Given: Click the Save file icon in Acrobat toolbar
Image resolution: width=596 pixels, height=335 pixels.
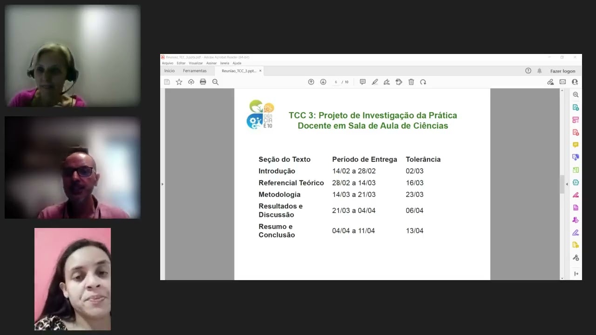Looking at the screenshot, I should pyautogui.click(x=167, y=82).
